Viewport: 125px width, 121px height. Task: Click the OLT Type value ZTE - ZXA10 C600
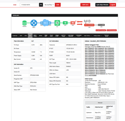click(x=71, y=59)
